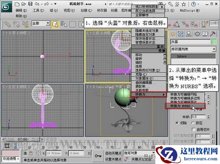
Task: Open the Create panel star icon
Action: pos(173,34)
